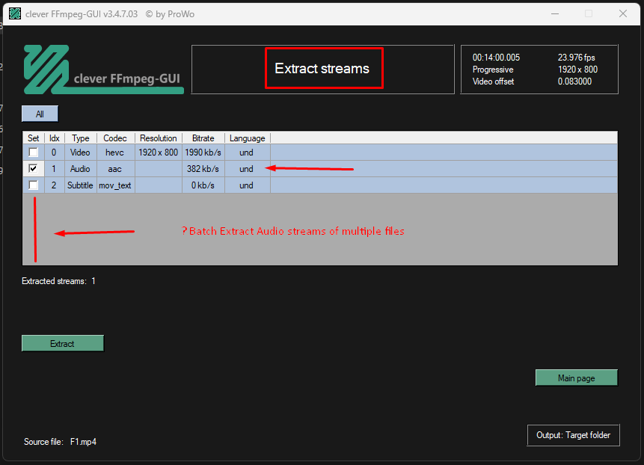The image size is (644, 465).
Task: Open Output: Target folder
Action: (x=573, y=435)
